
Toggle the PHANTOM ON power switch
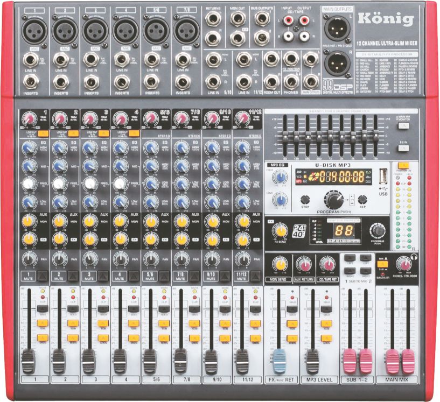(x=404, y=165)
